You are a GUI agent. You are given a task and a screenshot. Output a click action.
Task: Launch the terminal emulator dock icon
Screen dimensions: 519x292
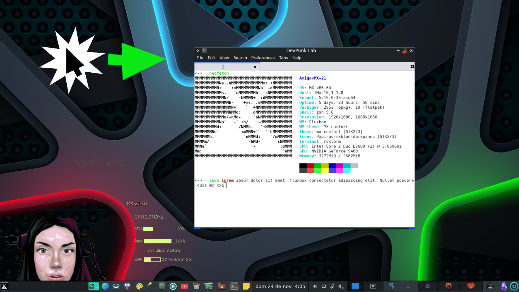pos(234,286)
